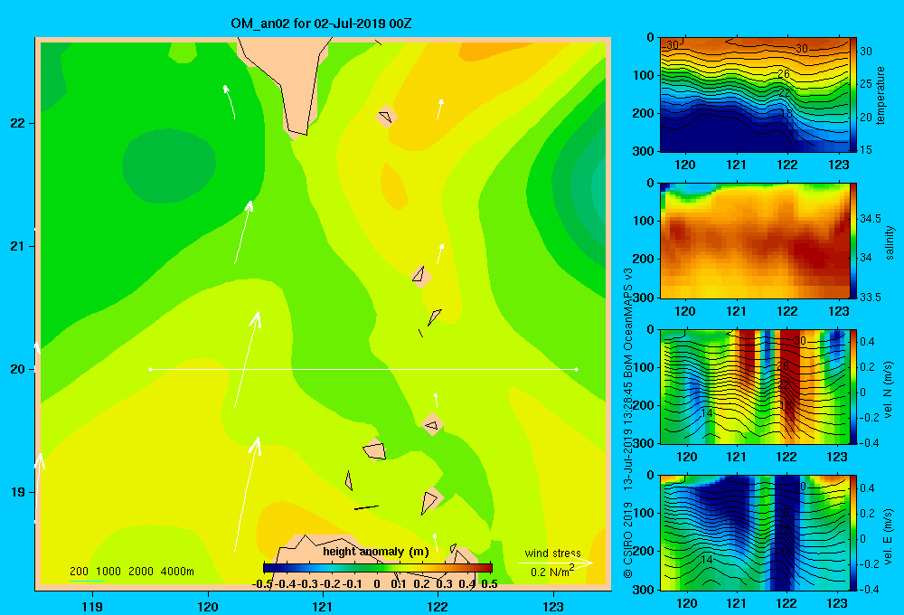Viewport: 904px width, 615px height.
Task: Click the "wind stress" legend label
Action: point(553,553)
